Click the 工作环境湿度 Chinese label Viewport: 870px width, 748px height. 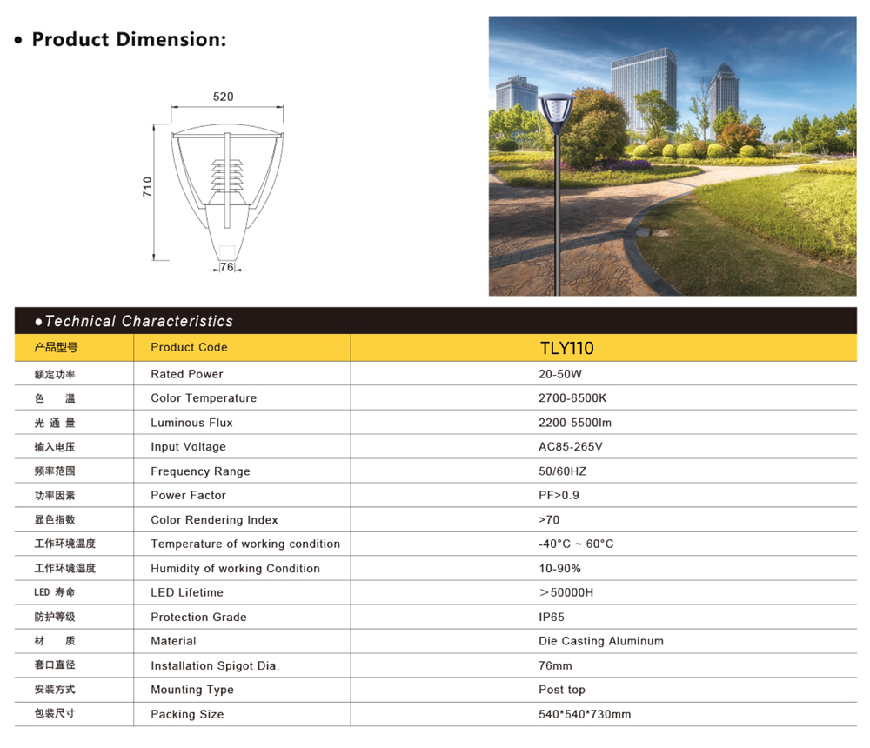click(65, 568)
